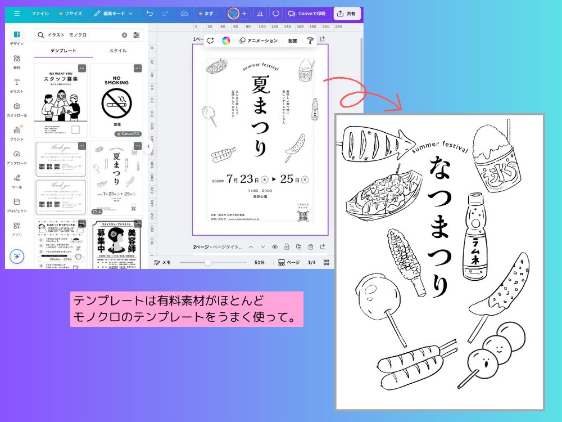Viewport: 562px width, 422px height.
Task: Collapse the side panel with arrow handle
Action: (148, 146)
